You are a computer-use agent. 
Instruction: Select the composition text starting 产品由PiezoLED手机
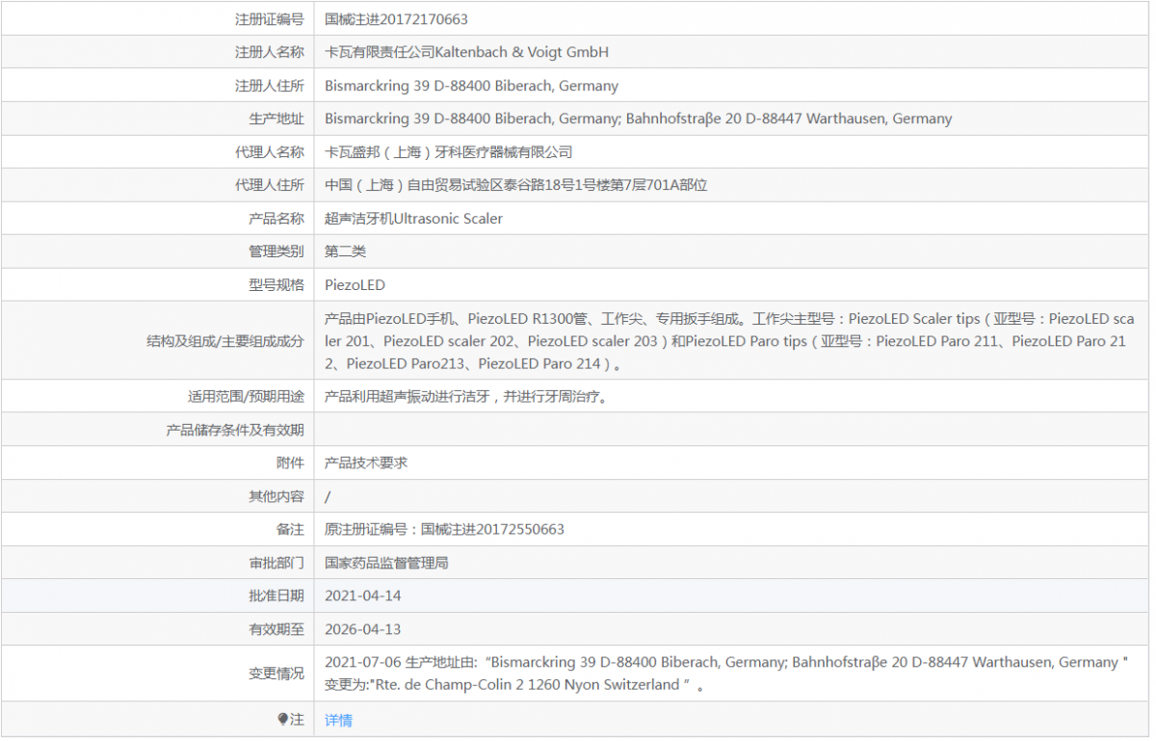point(729,341)
